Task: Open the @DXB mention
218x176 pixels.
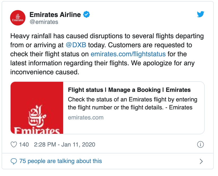Action: pos(77,45)
